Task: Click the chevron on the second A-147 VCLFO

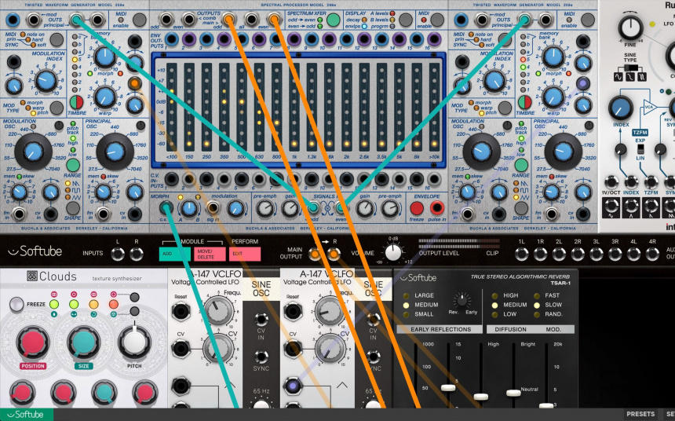Action: [x=341, y=385]
